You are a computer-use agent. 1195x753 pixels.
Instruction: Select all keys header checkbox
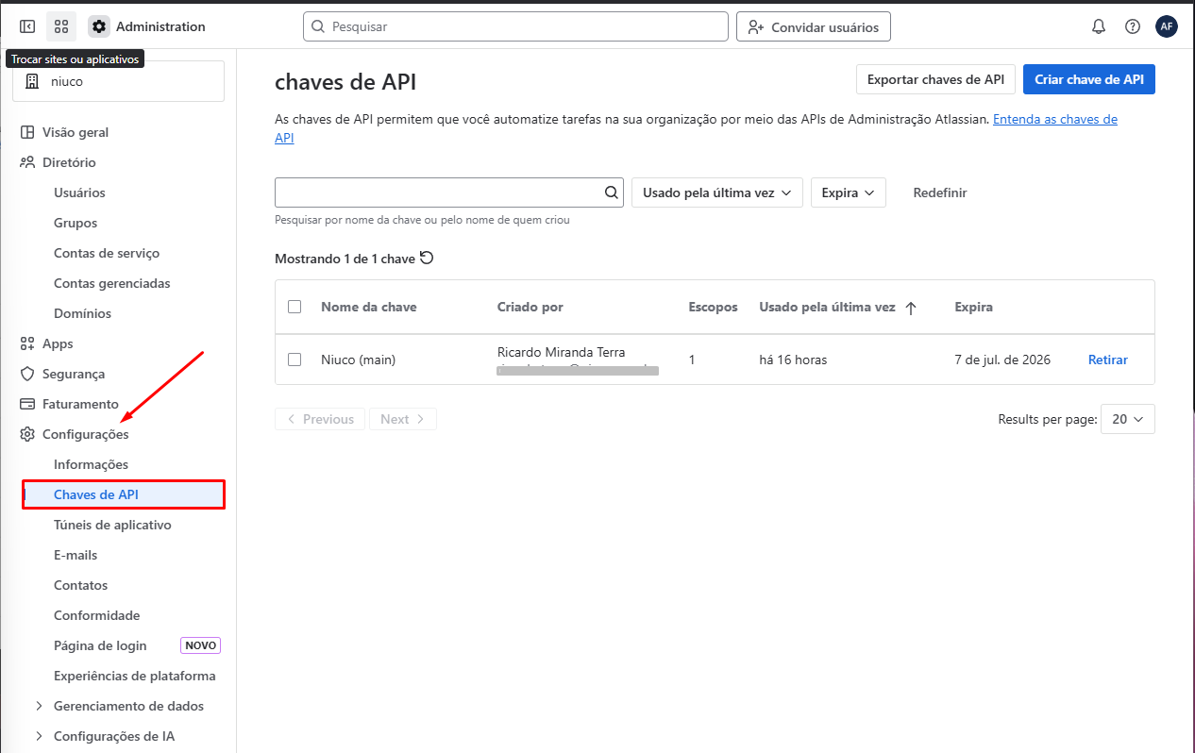click(x=295, y=307)
